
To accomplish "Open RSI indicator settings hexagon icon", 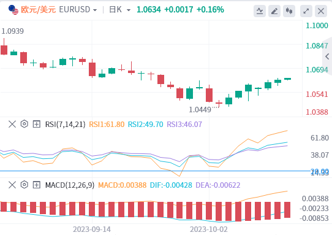I will tap(25, 124).
